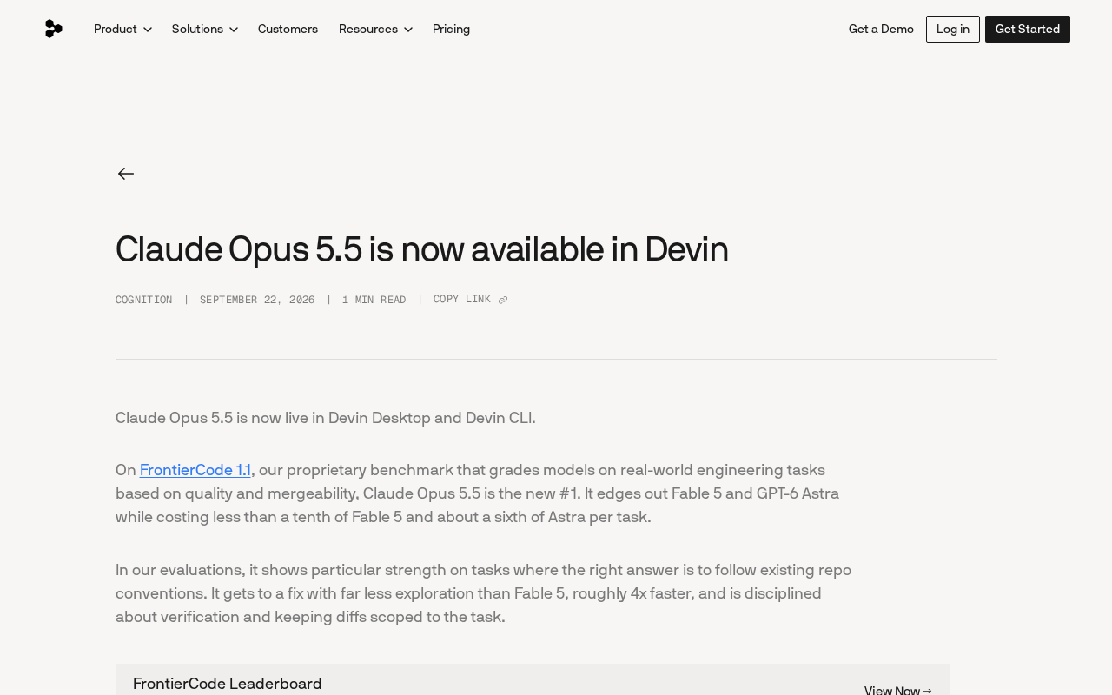Expand the Resources dropdown menu
1112x695 pixels.
click(x=375, y=29)
